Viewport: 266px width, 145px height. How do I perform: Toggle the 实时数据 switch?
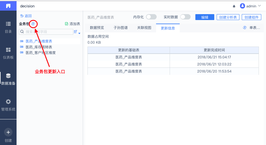[185, 17]
